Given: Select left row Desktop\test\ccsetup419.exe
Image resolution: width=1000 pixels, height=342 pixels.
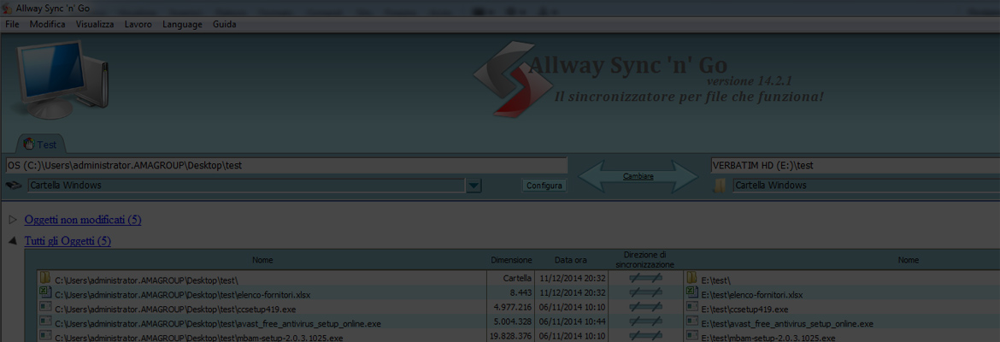Looking at the screenshot, I should point(175,310).
